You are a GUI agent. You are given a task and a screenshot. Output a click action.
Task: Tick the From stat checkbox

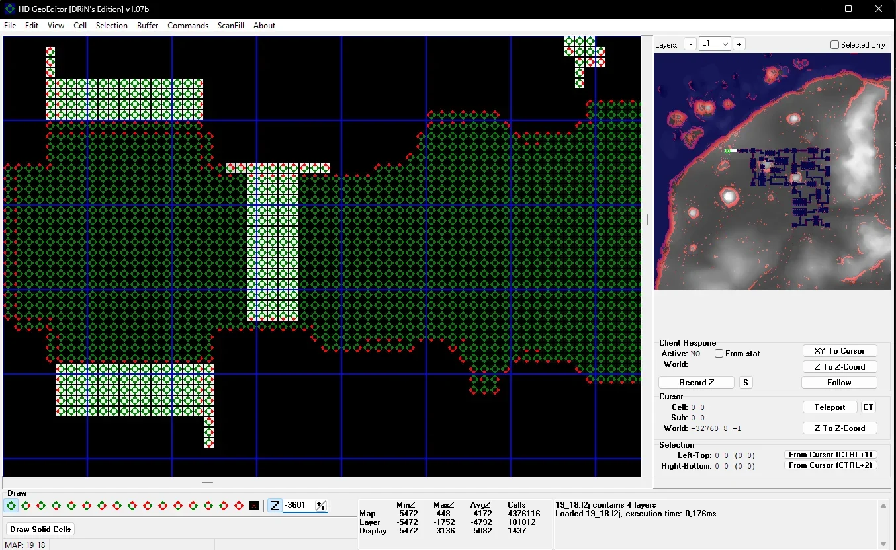[719, 354]
